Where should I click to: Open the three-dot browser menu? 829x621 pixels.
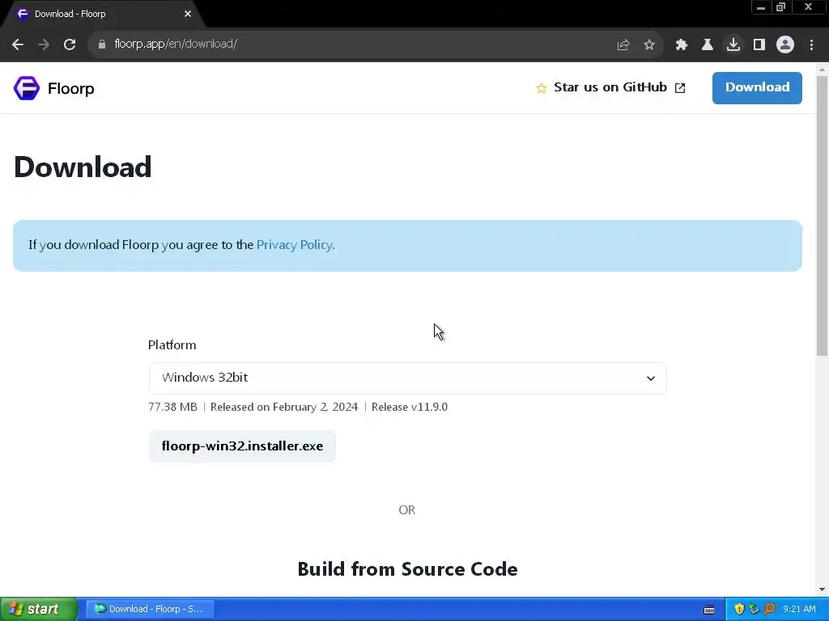click(x=811, y=45)
